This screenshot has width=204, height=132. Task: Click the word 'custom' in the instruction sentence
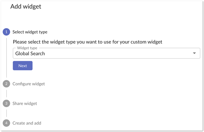click(138, 42)
